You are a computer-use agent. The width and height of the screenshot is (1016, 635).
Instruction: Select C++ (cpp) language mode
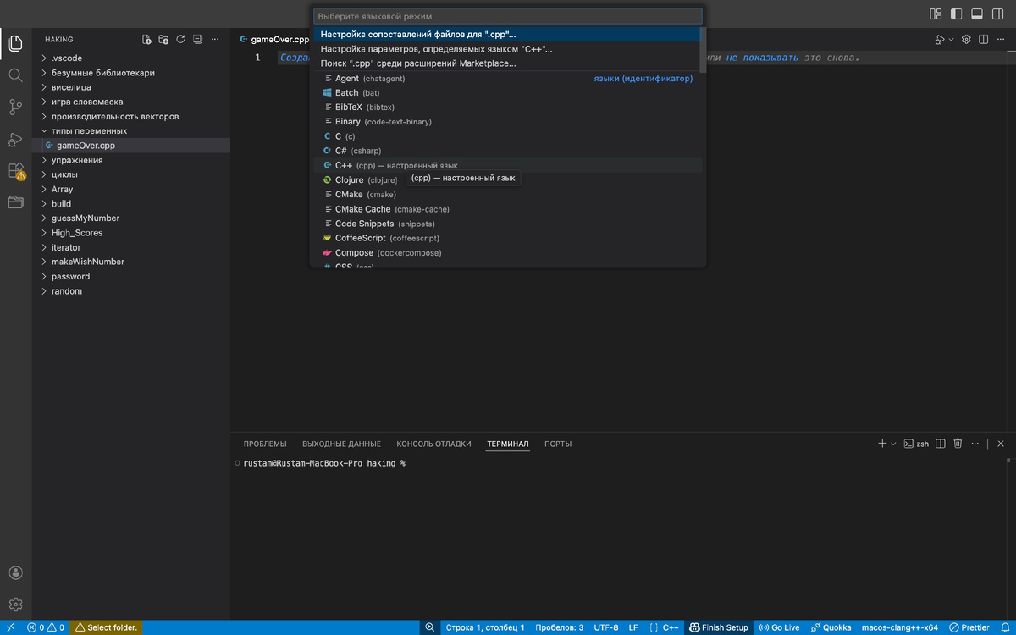coord(506,166)
